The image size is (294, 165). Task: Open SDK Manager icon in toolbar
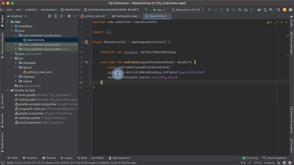(x=271, y=10)
